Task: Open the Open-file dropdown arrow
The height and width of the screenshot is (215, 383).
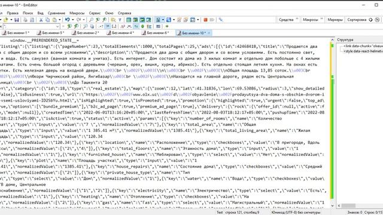Action: point(11,20)
